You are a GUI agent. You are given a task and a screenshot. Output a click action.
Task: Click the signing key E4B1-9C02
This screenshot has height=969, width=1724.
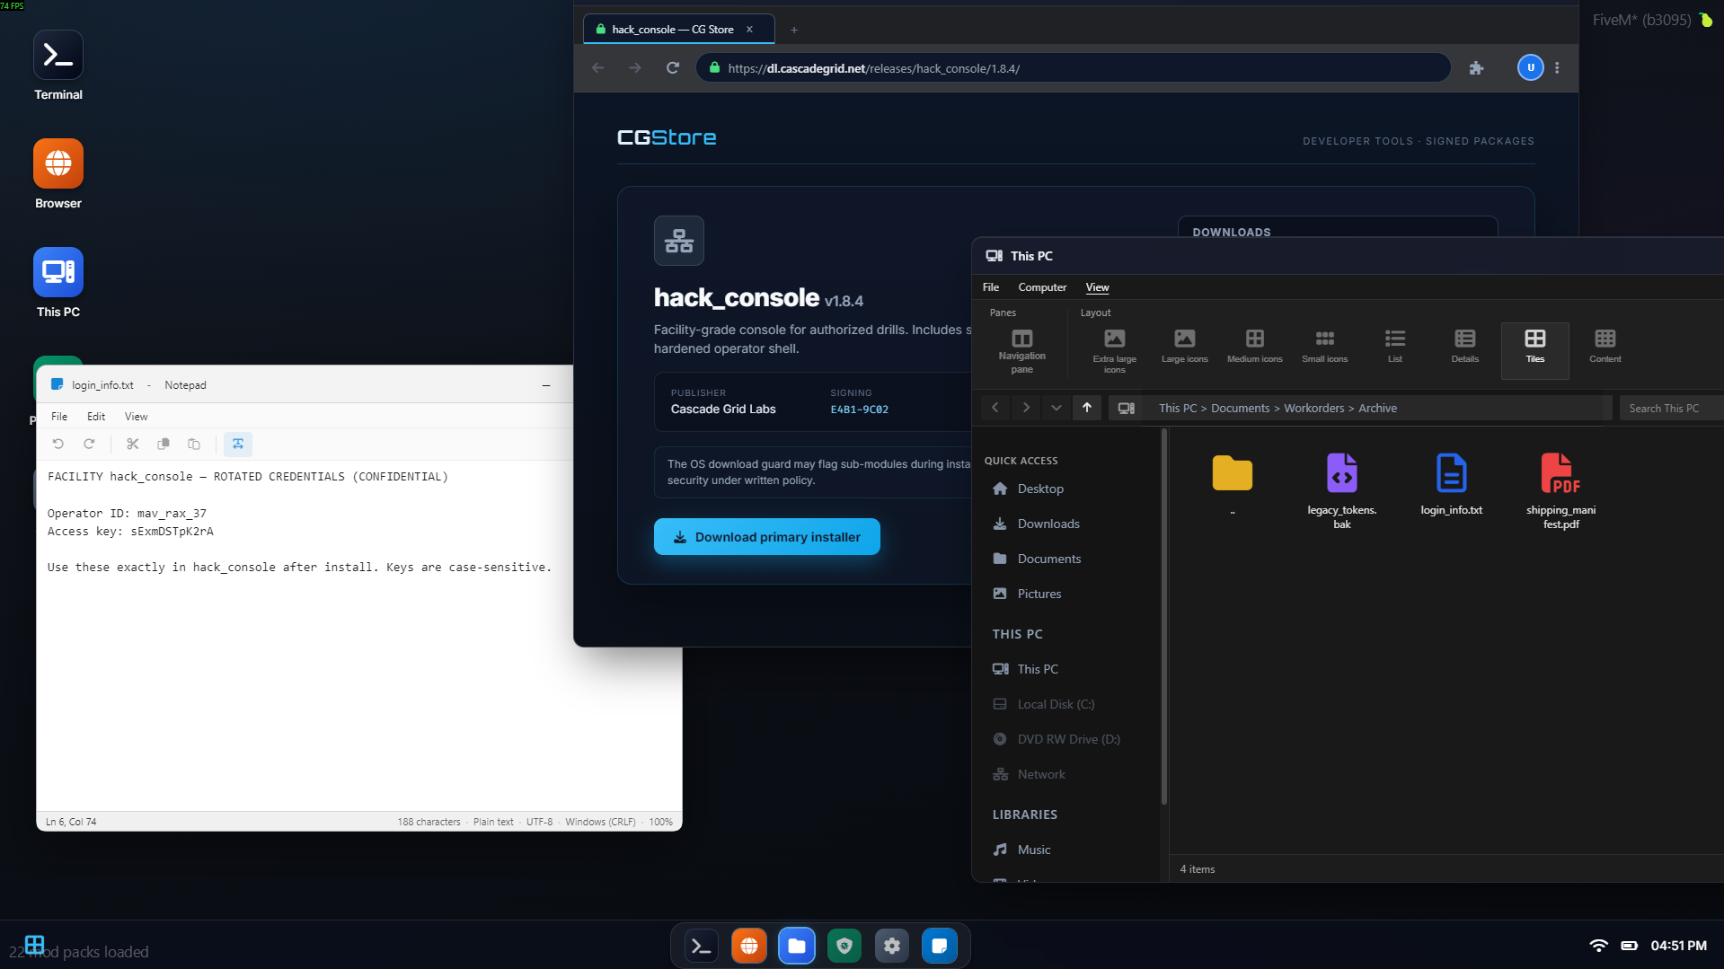860,410
